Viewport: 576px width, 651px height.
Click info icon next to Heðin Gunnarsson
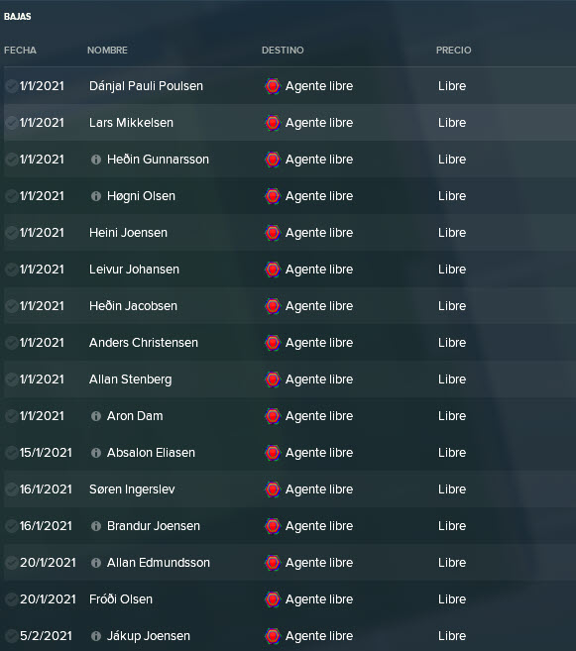96,160
